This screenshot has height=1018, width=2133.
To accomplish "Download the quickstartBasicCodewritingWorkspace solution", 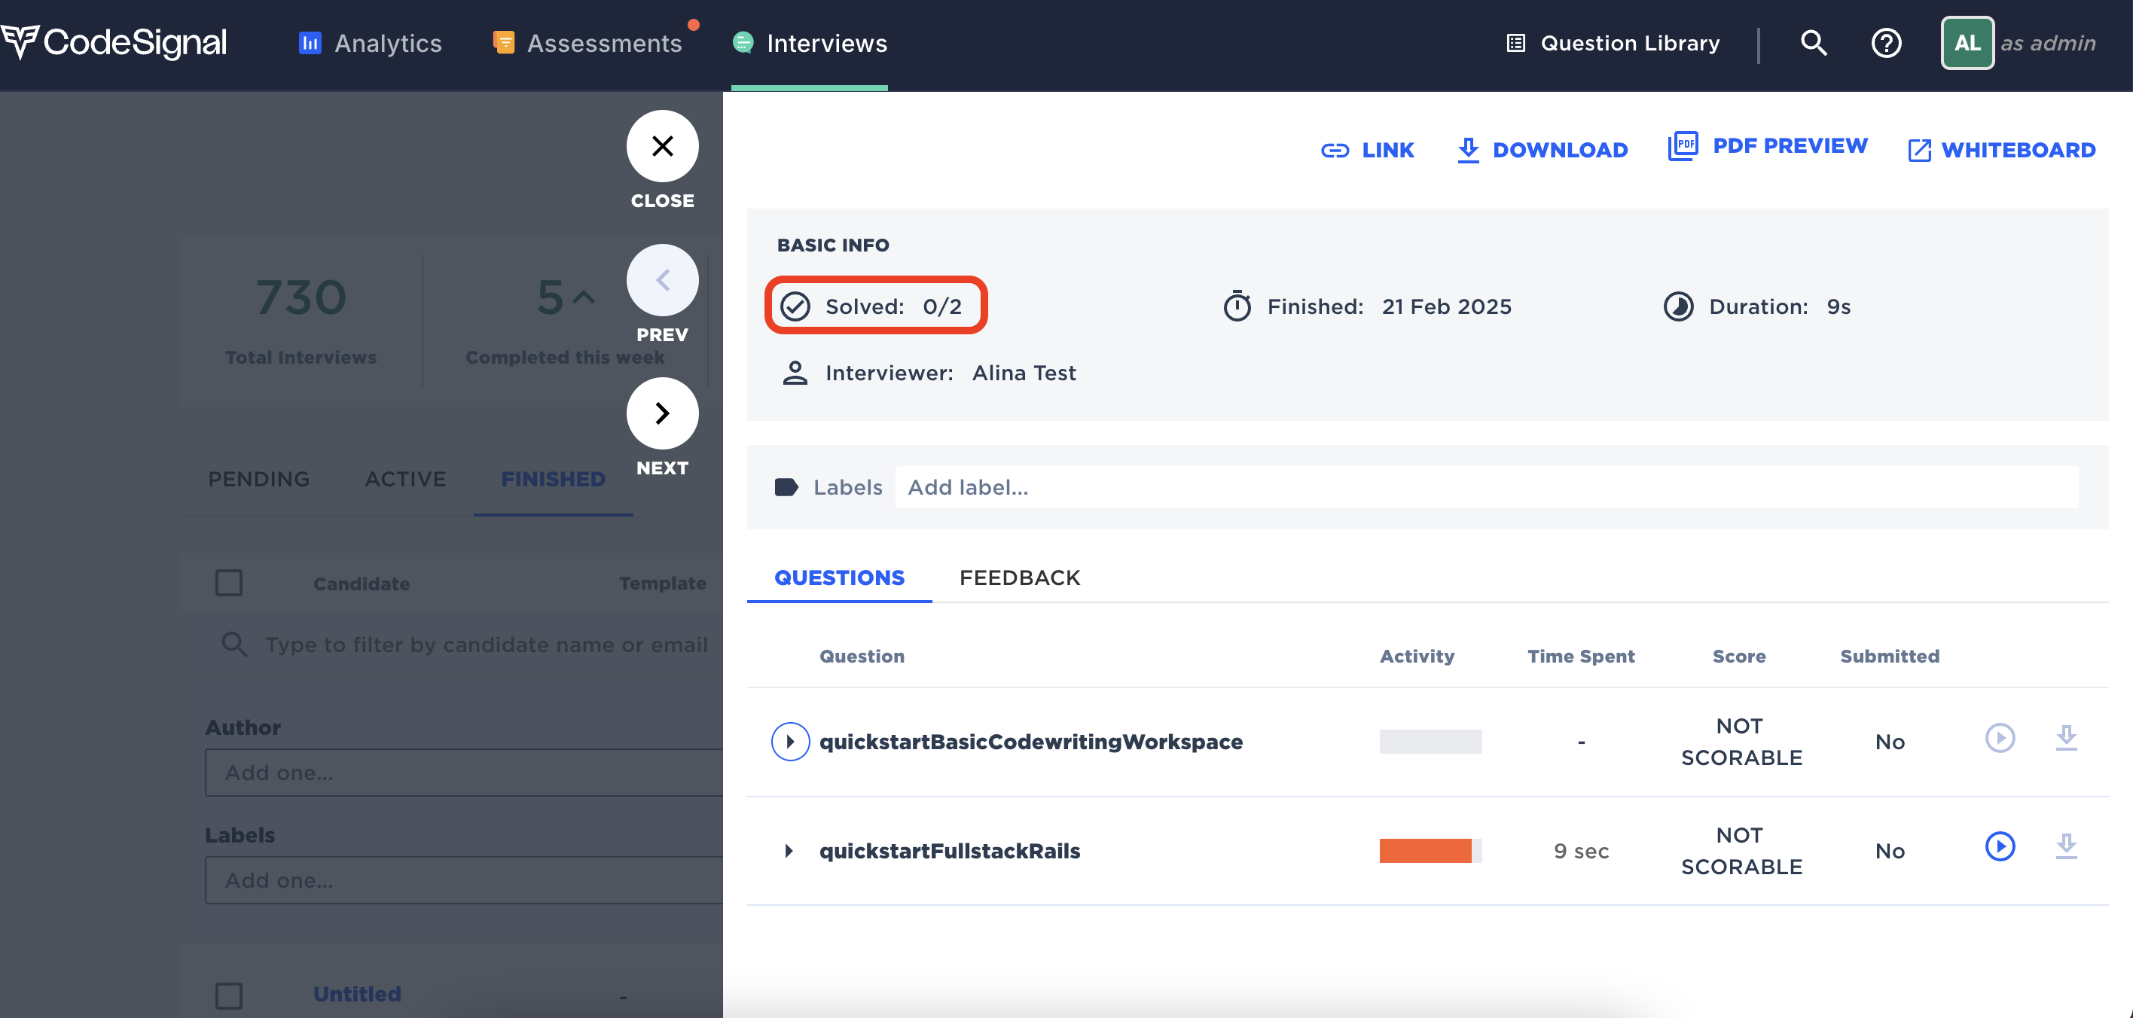I will pos(2067,737).
